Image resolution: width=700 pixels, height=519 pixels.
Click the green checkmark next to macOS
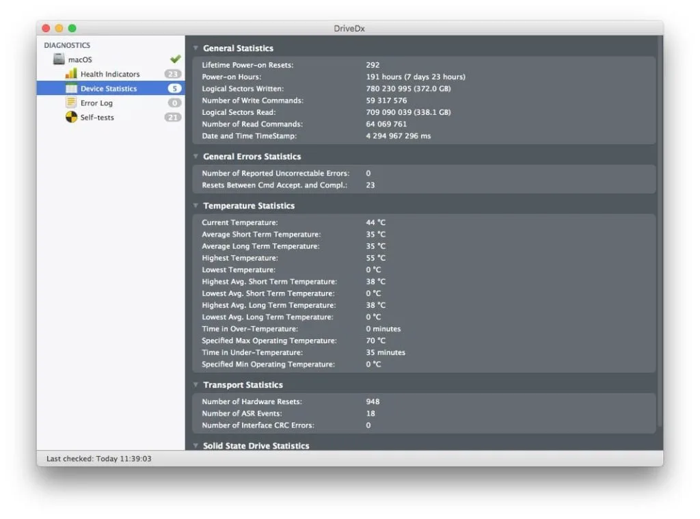click(176, 59)
